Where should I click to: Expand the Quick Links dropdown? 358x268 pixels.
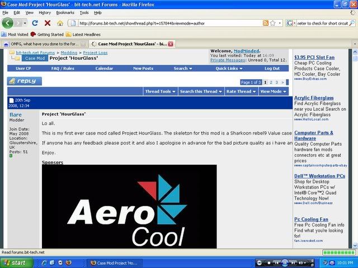tap(229, 68)
